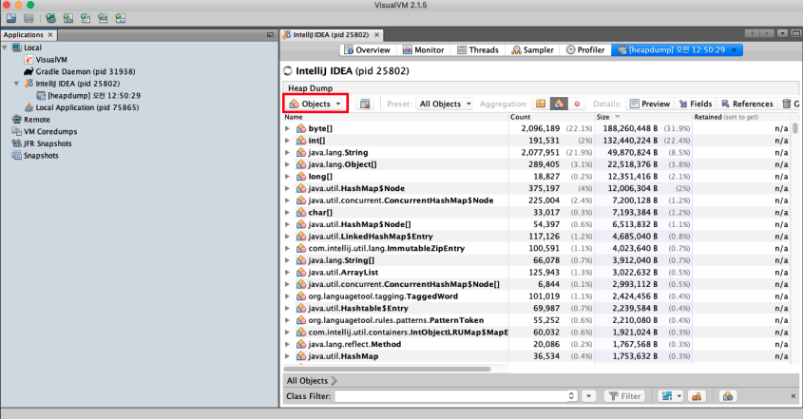Close the Applications panel tab
The width and height of the screenshot is (803, 419).
50,35
